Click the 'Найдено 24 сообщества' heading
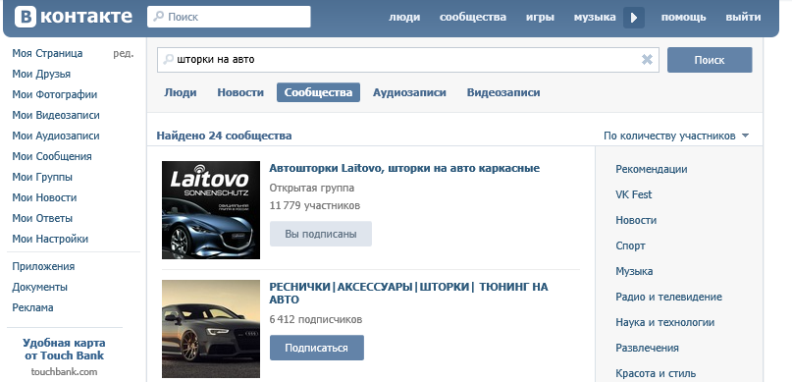 pyautogui.click(x=225, y=136)
